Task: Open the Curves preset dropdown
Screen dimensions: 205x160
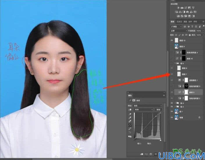Action: click(x=148, y=106)
